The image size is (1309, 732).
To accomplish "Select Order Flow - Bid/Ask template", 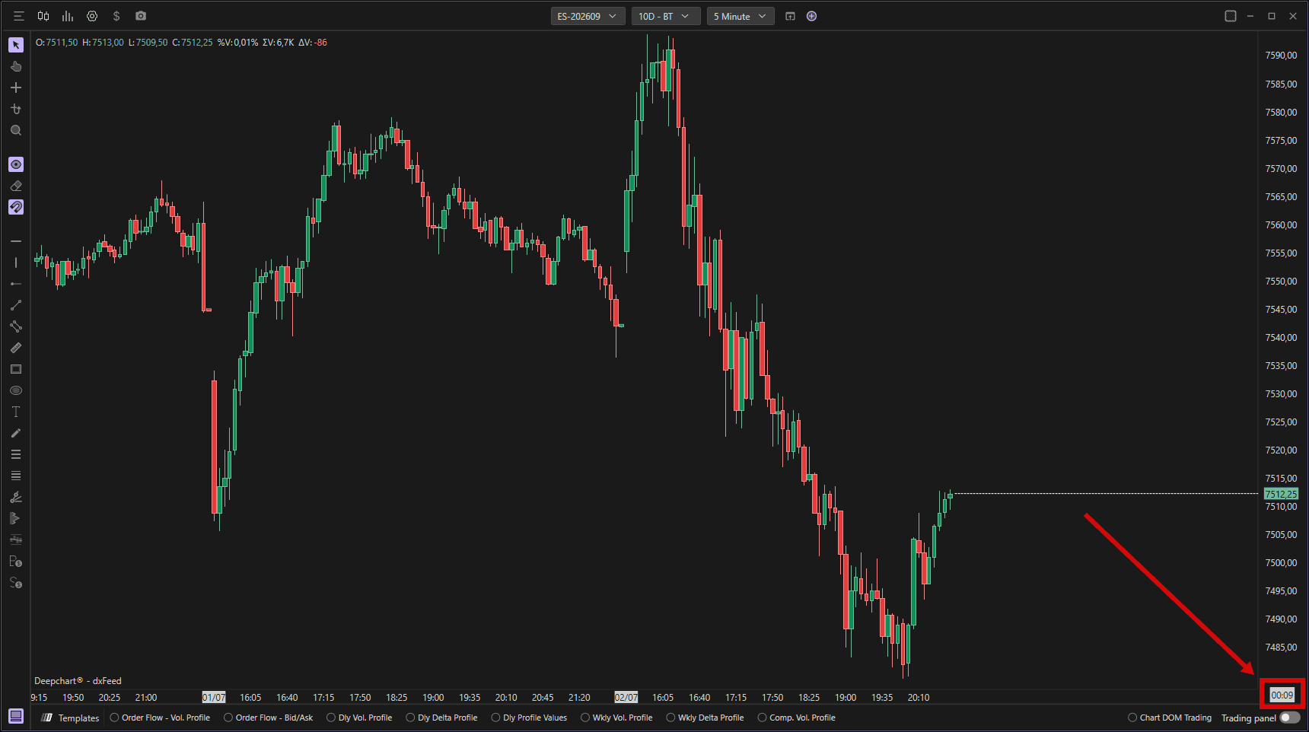I will click(x=269, y=718).
